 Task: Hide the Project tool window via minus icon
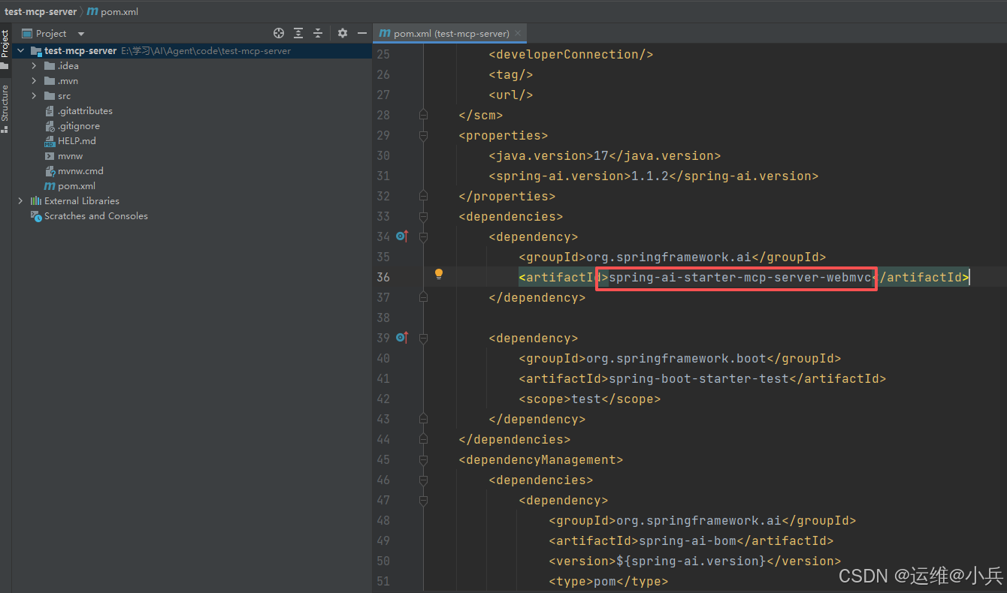tap(362, 33)
